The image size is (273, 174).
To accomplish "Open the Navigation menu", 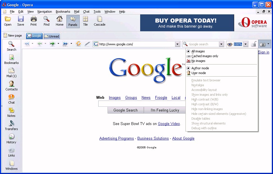I will (x=44, y=12).
